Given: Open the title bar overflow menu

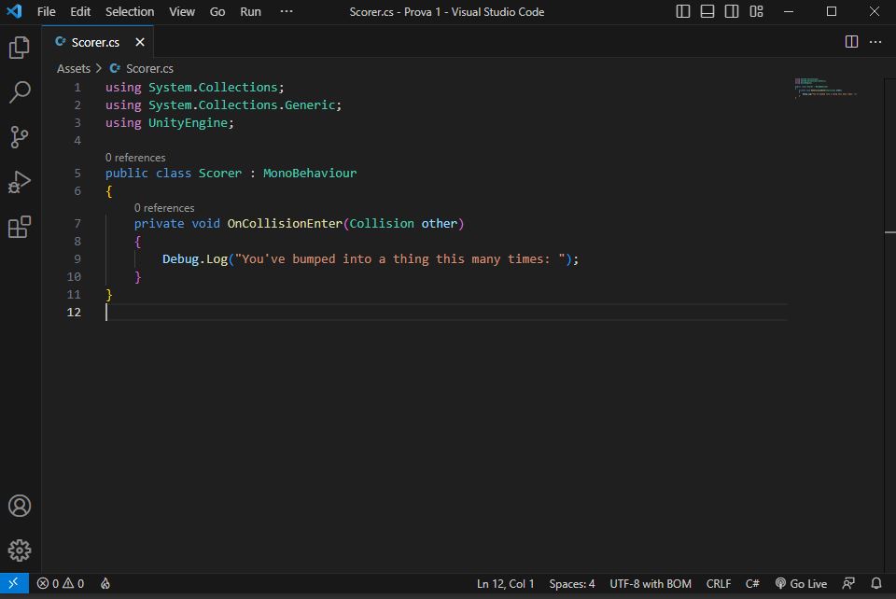Looking at the screenshot, I should click(x=286, y=11).
